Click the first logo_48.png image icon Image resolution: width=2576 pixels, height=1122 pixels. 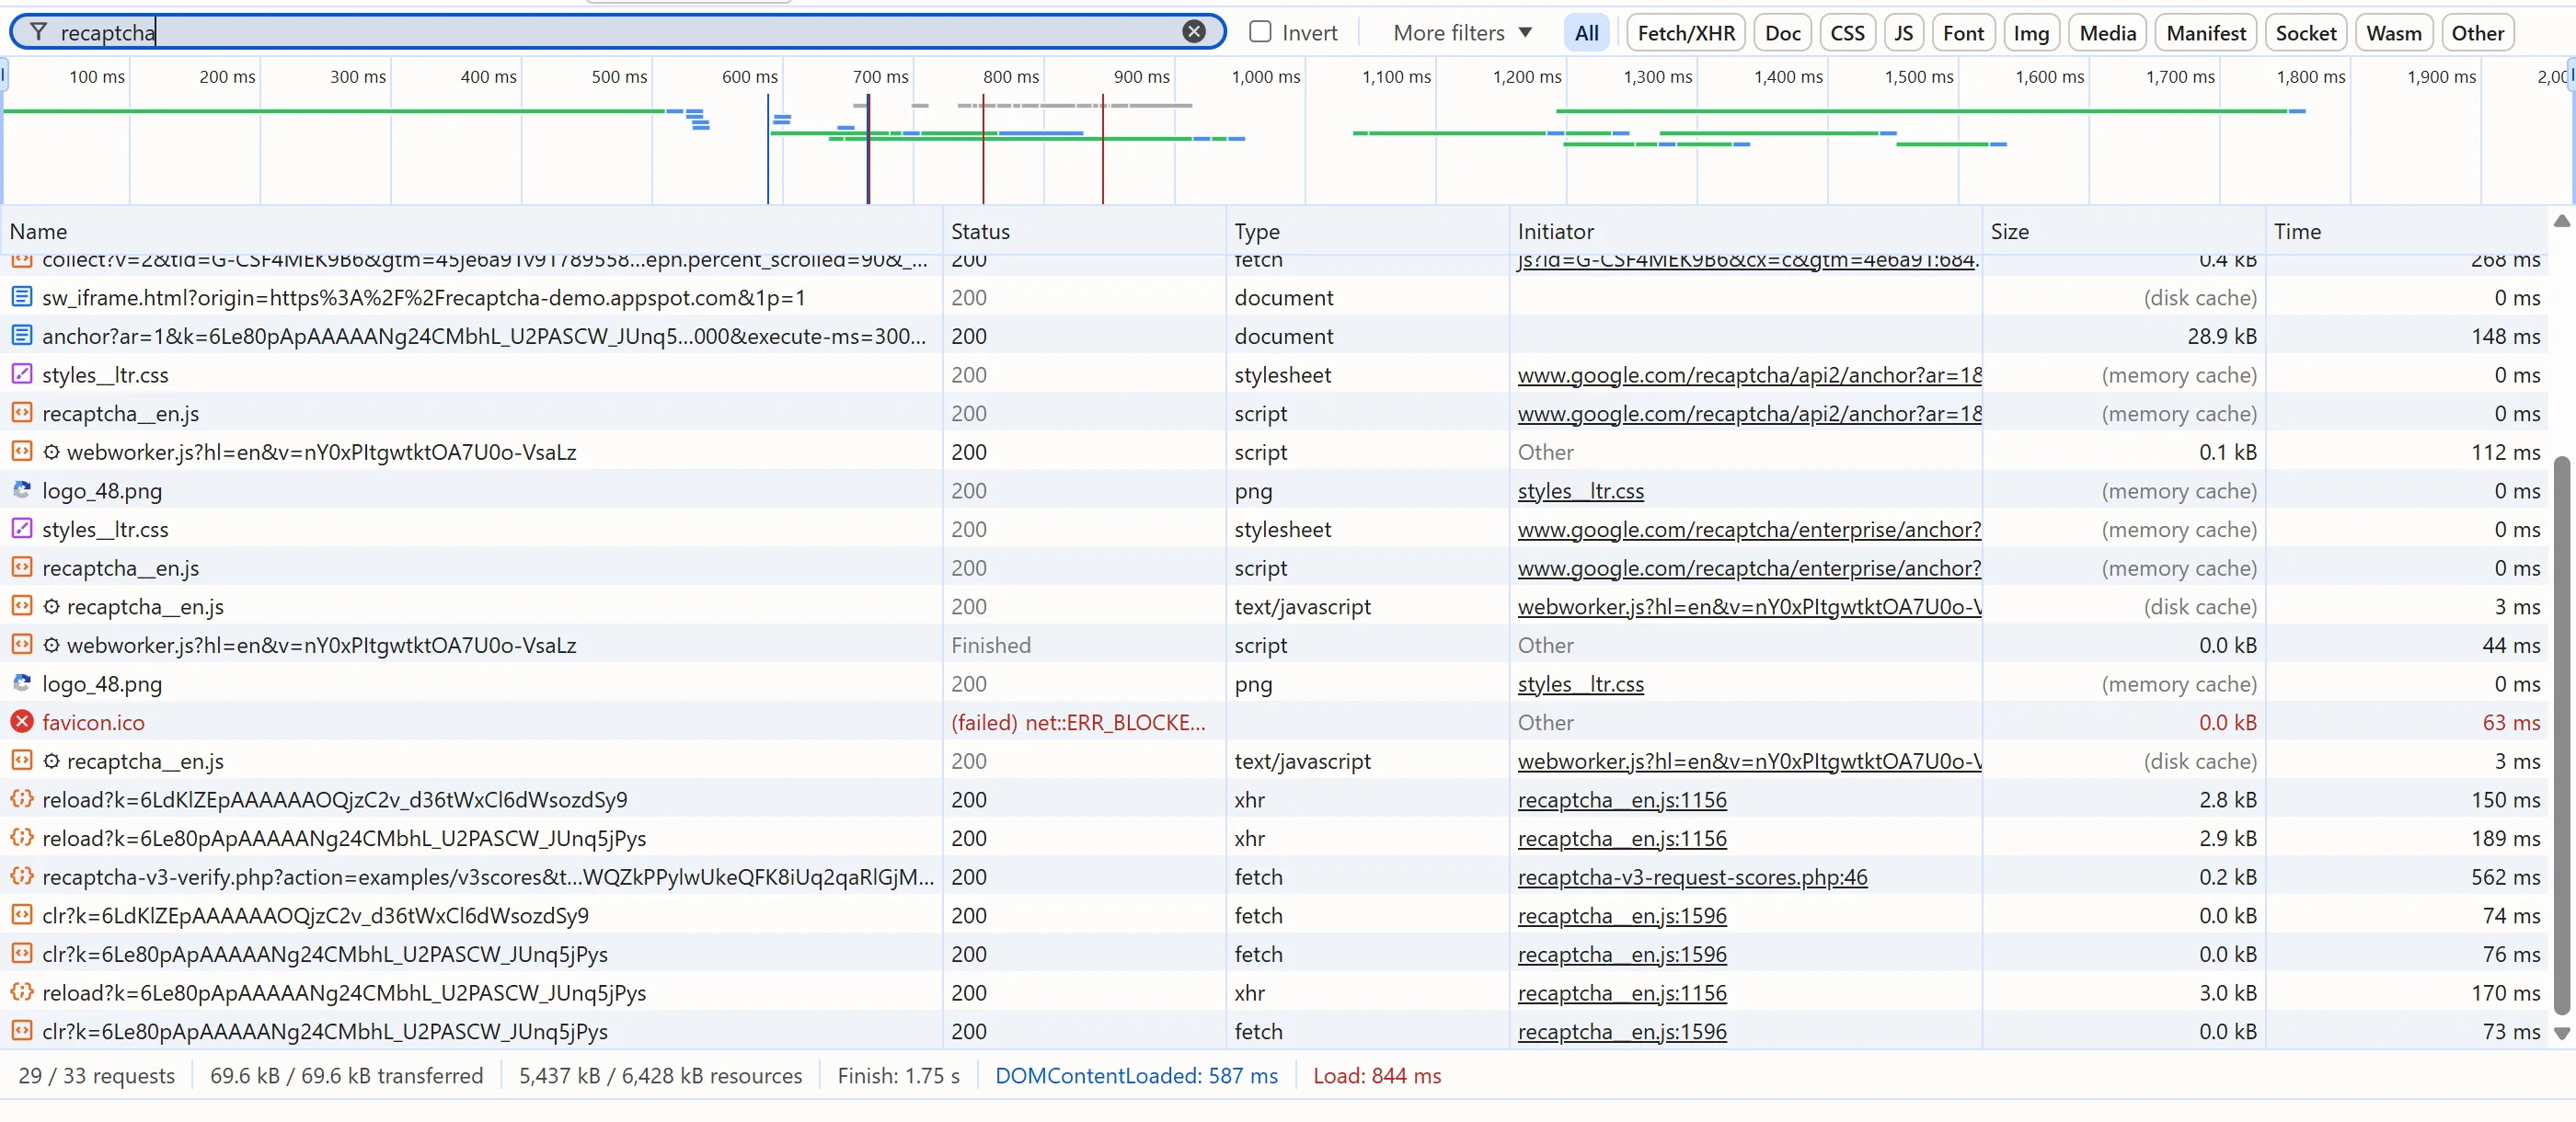pos(21,490)
